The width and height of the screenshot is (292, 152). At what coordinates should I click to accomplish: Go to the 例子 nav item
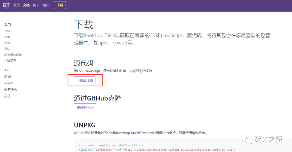[36, 5]
